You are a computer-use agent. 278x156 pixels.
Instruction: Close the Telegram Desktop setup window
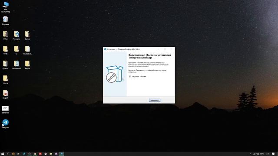(171, 49)
